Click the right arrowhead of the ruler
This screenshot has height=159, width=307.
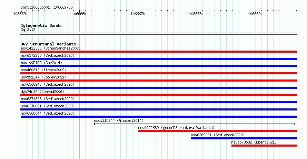click(x=296, y=11)
